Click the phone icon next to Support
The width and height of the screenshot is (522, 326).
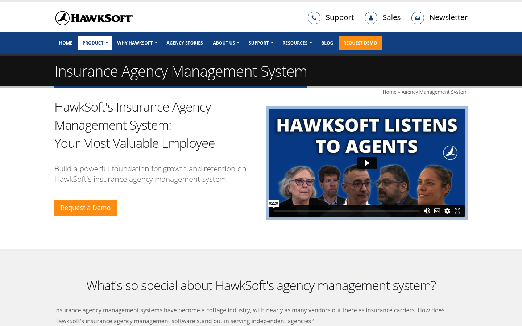(314, 17)
